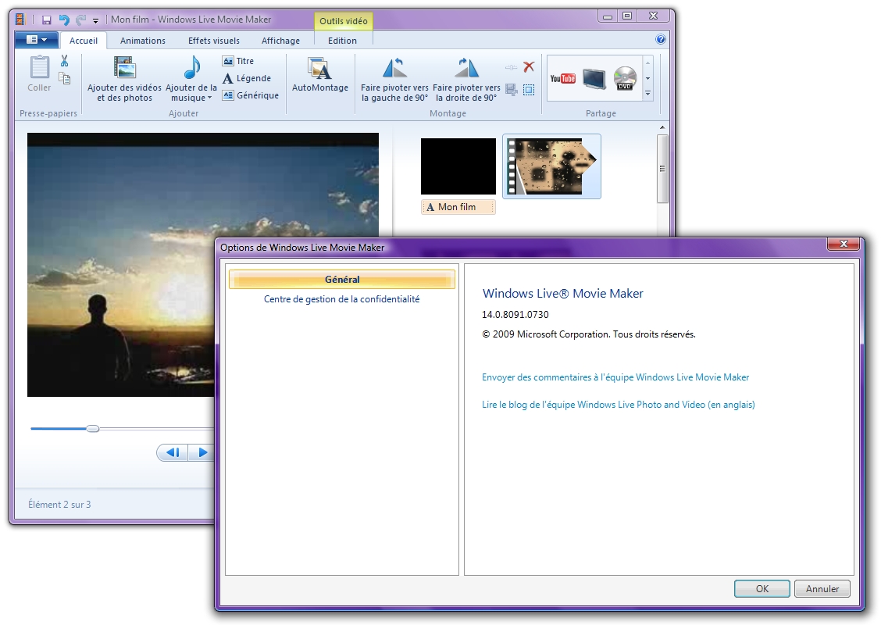Add Générique credits

pyautogui.click(x=251, y=95)
